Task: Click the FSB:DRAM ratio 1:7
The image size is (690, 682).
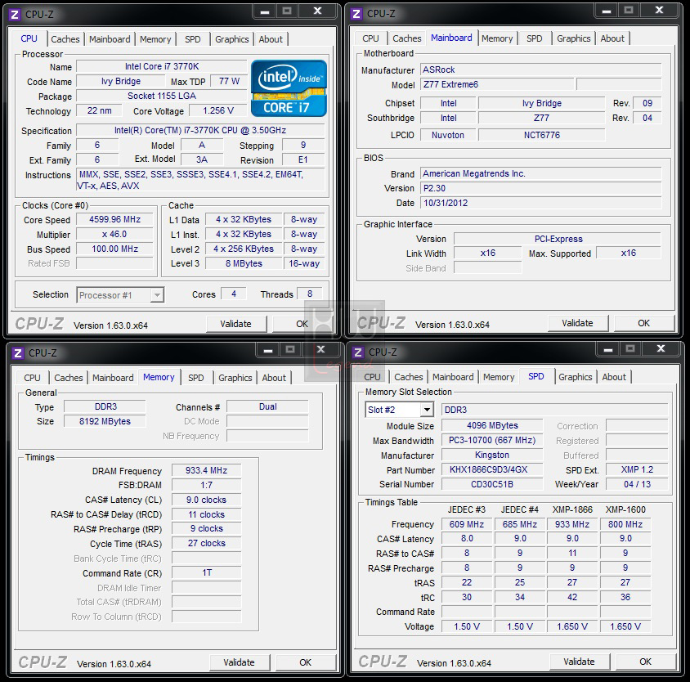Action: 206,485
